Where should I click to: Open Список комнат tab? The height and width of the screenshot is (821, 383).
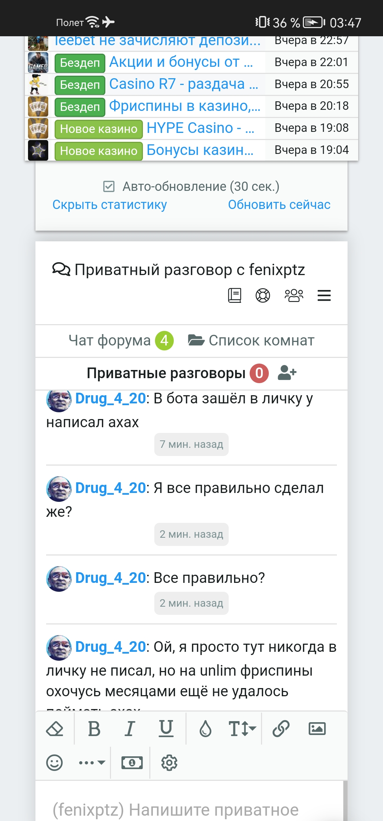251,340
